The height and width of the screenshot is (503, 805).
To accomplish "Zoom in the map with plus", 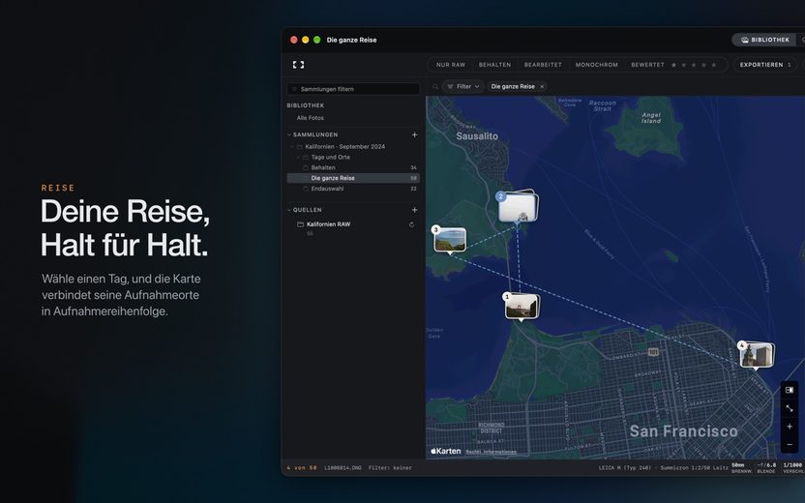I will point(790,427).
